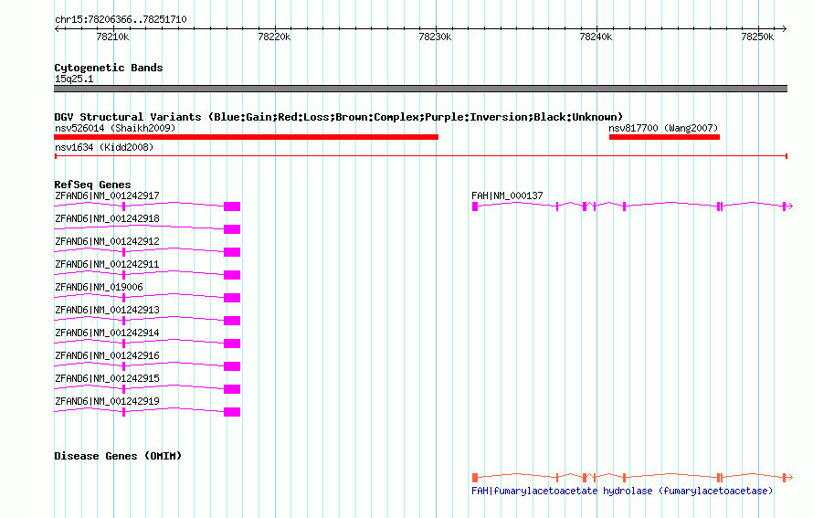Click the ZFAND6|NM_001242917 transcript label
The image size is (813, 518).
click(107, 196)
